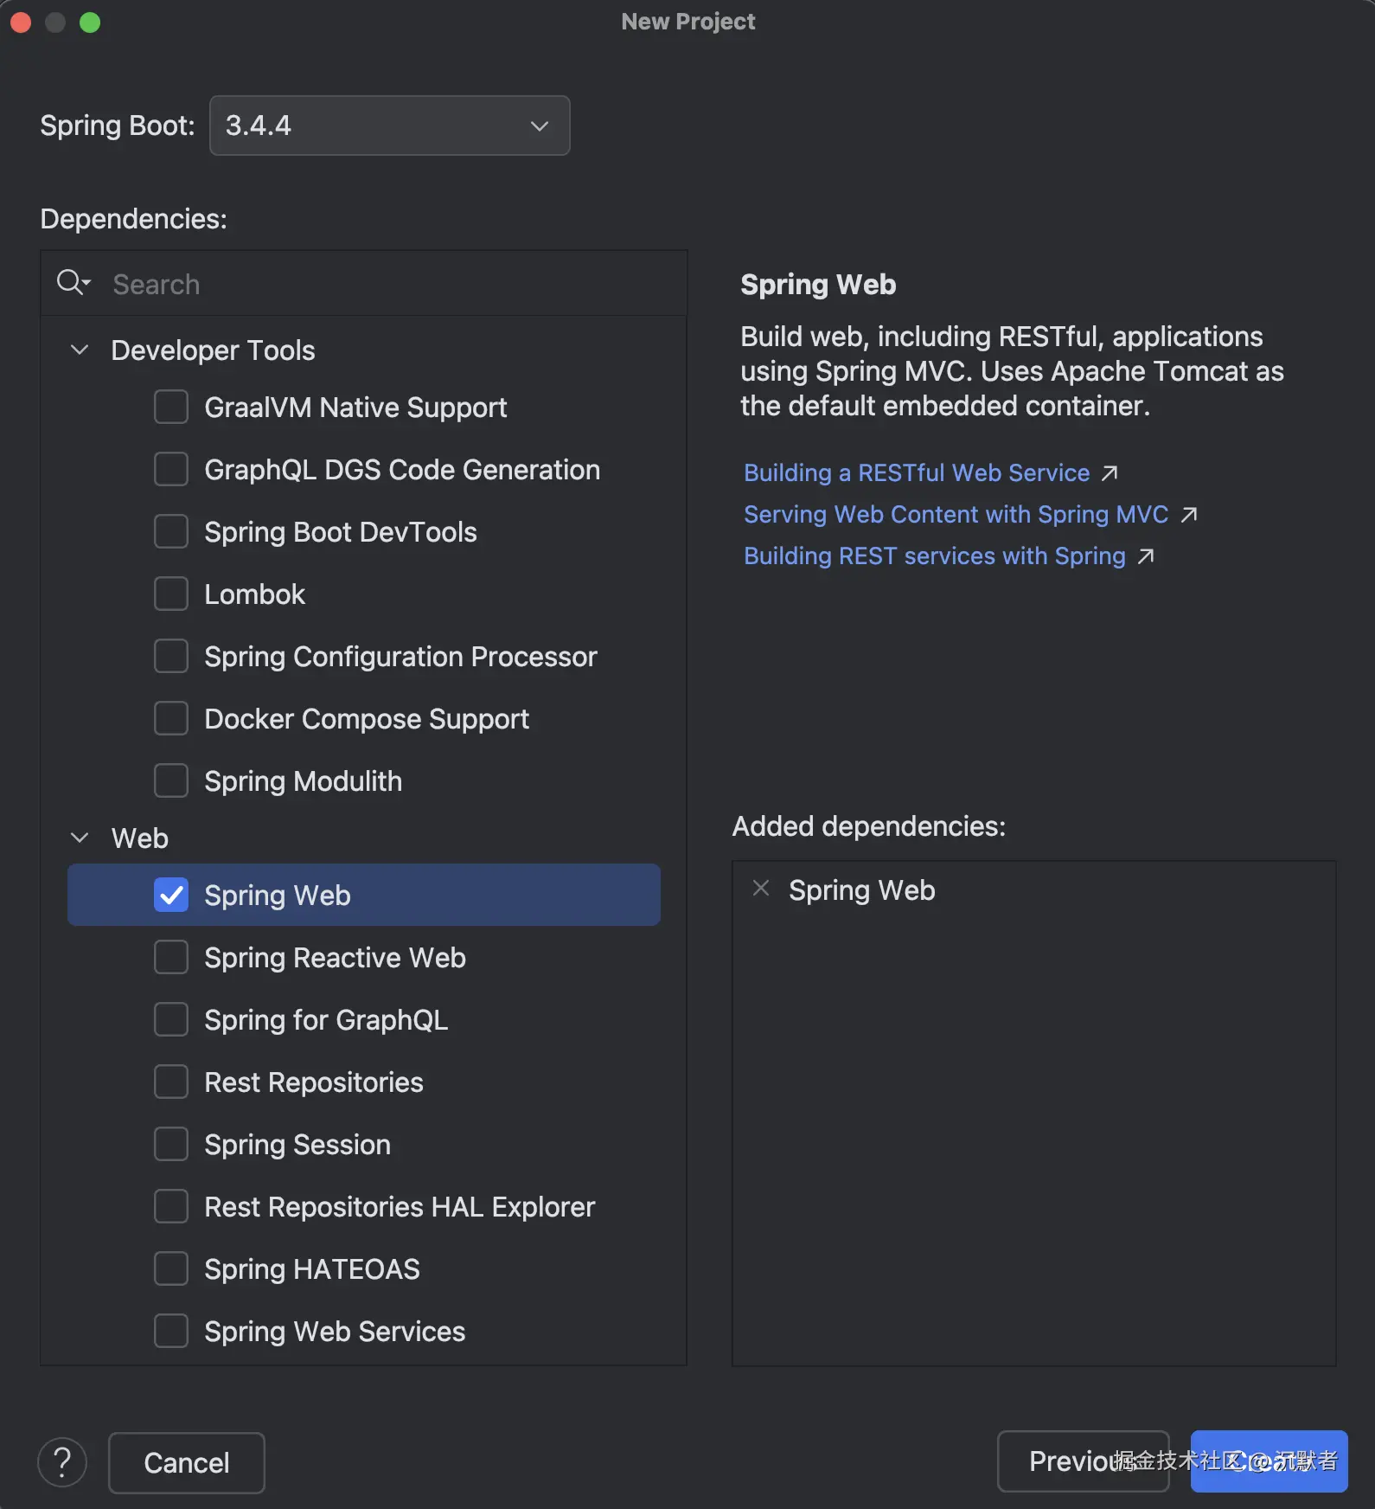This screenshot has width=1375, height=1509.
Task: Collapse the Developer Tools group
Action: pos(80,350)
